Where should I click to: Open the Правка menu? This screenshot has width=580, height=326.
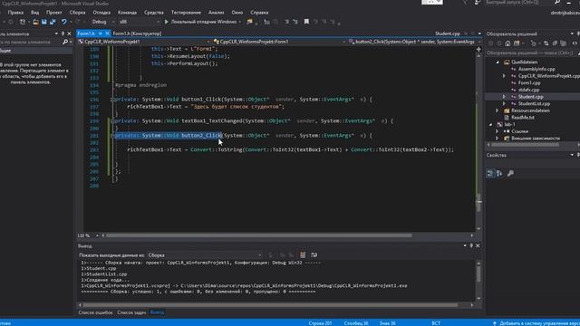click(15, 12)
